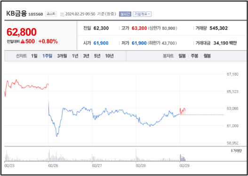Select the 1주일 line chart tab

coord(47,56)
